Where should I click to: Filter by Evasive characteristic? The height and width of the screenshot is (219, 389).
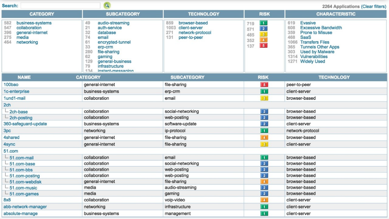tap(308, 23)
